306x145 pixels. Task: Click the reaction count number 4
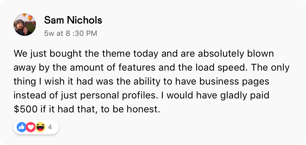tap(50, 127)
